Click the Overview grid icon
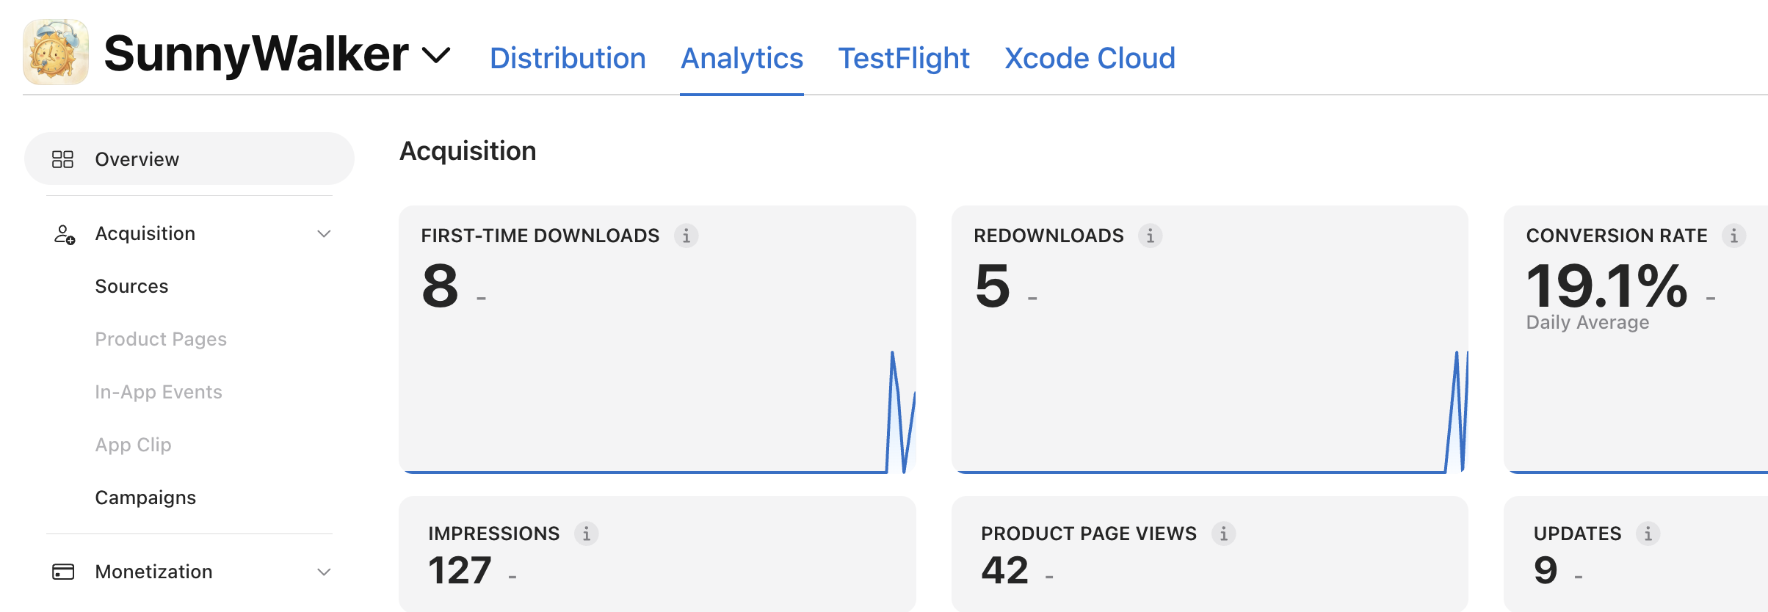This screenshot has width=1768, height=612. click(x=62, y=159)
